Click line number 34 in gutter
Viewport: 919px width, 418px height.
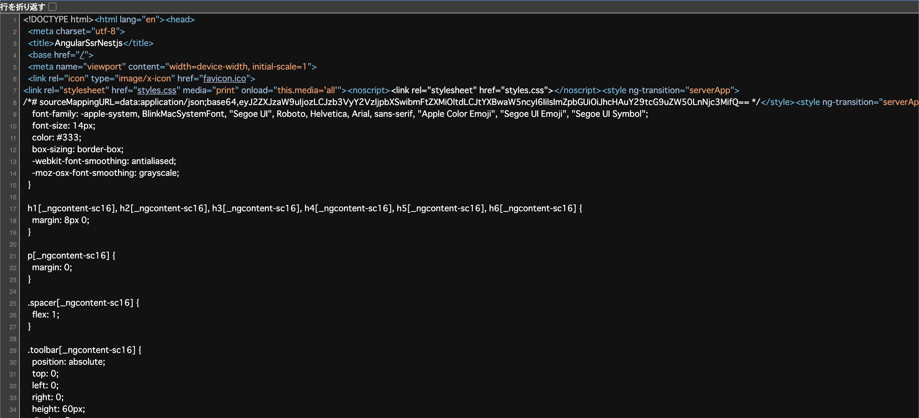(13, 409)
